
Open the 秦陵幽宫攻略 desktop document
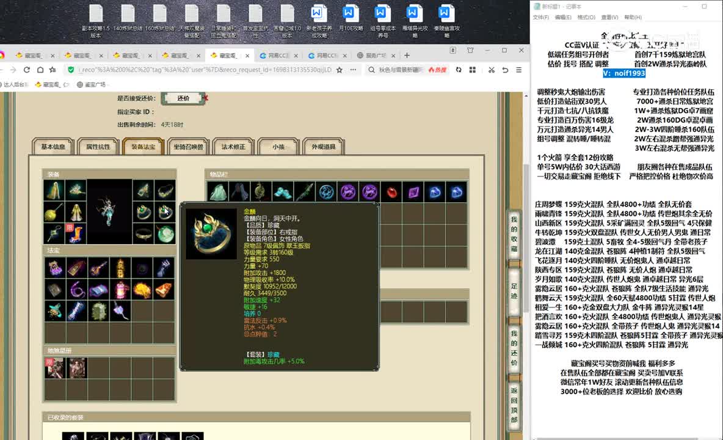pos(446,21)
